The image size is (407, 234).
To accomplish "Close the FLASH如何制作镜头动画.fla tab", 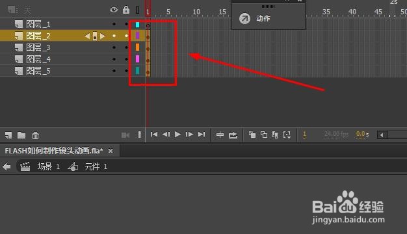I will coord(111,151).
